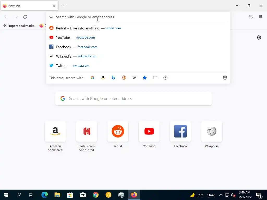Viewport: 267px width, 200px height.
Task: Open Task View in taskbar
Action: point(31,195)
